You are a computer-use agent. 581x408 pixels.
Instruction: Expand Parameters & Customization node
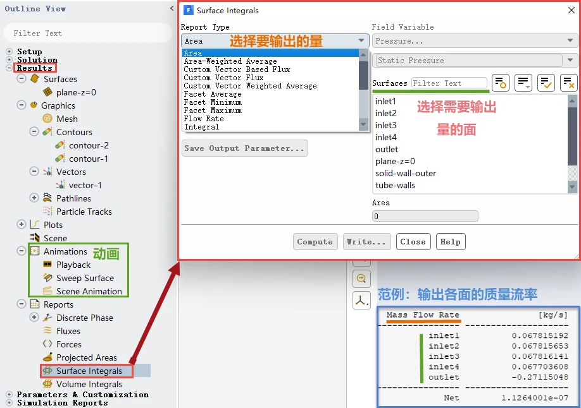point(9,395)
